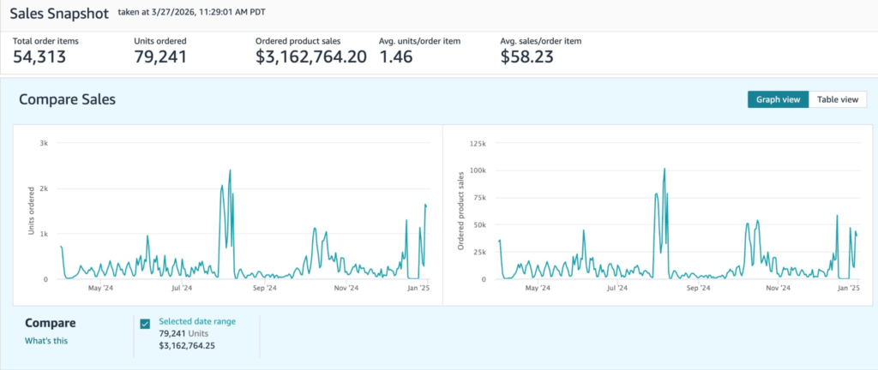Open the "What's this" help link

(x=46, y=341)
